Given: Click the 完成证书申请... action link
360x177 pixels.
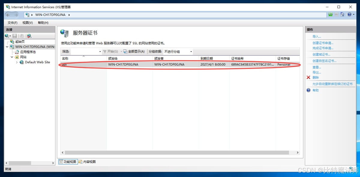Looking at the screenshot, I should coord(323,48).
